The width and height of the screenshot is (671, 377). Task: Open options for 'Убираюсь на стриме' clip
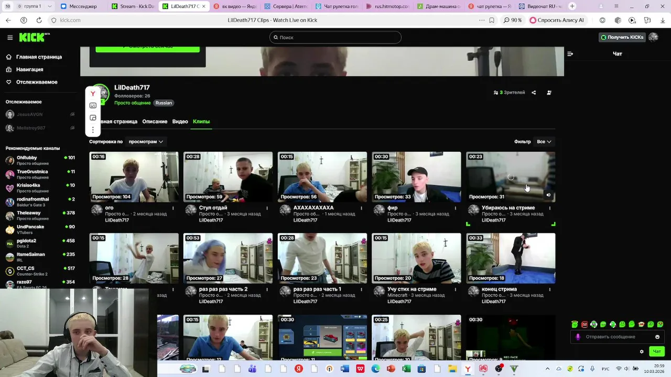point(550,208)
